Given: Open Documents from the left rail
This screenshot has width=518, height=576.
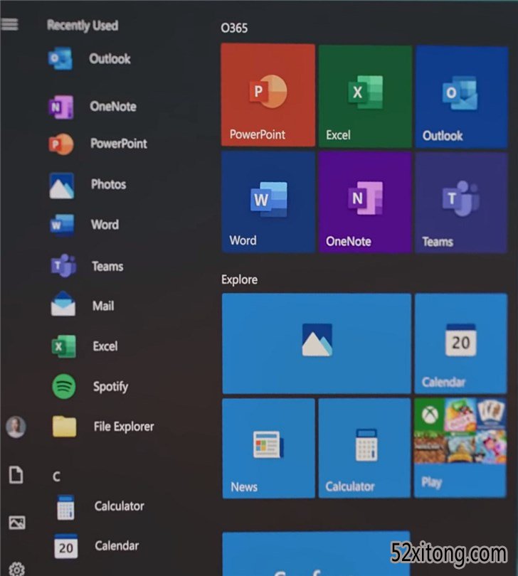Looking at the screenshot, I should 16,475.
